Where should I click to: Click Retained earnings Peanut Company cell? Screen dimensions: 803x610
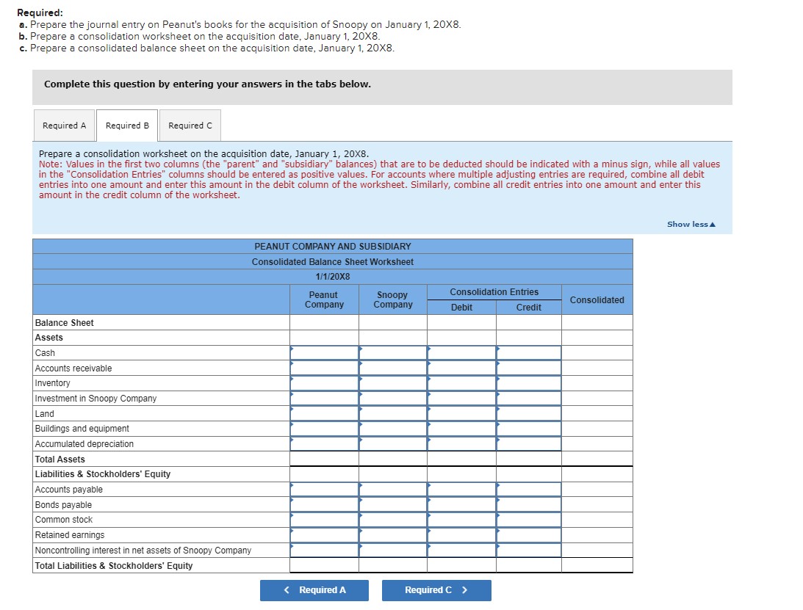pyautogui.click(x=324, y=535)
